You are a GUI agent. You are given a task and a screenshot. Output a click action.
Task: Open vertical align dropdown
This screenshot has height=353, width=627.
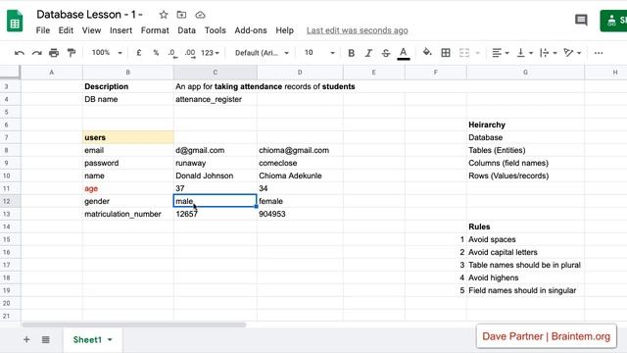click(525, 53)
